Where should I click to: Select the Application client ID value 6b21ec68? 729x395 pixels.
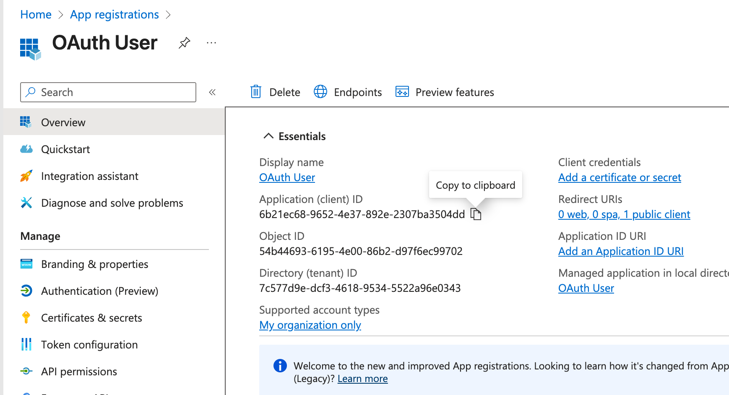(362, 214)
